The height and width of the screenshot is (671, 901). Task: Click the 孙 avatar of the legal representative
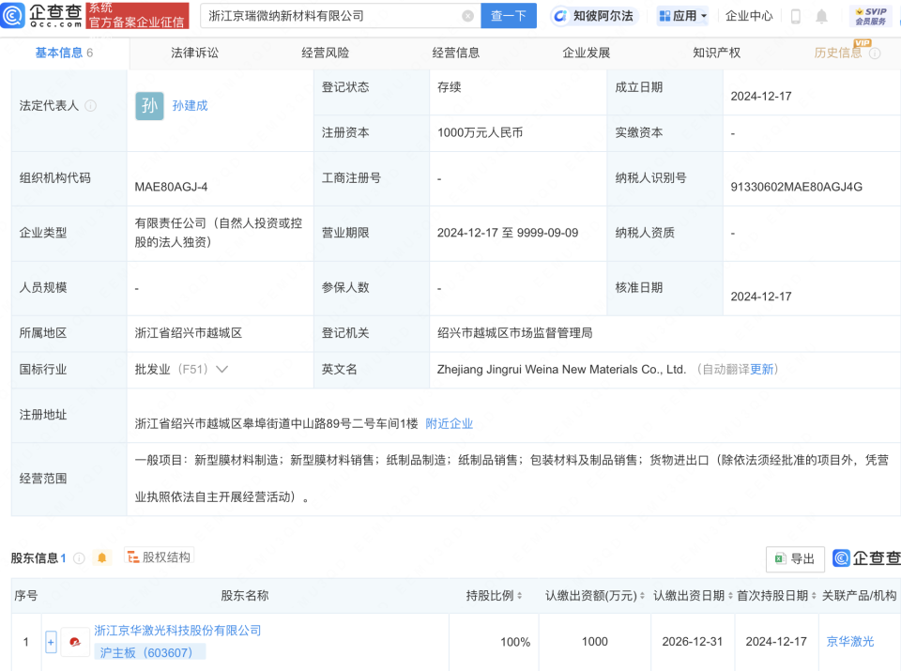(x=149, y=105)
